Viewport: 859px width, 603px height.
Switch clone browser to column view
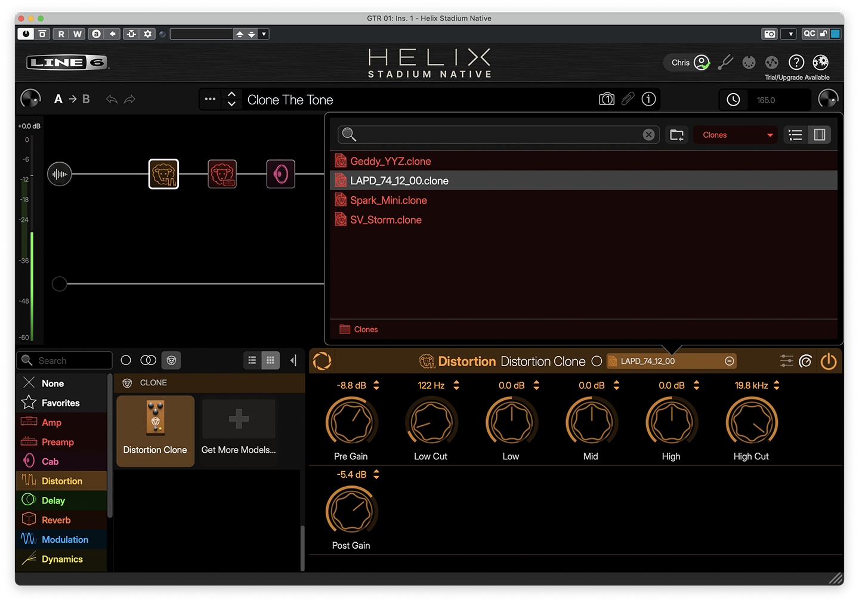(820, 135)
